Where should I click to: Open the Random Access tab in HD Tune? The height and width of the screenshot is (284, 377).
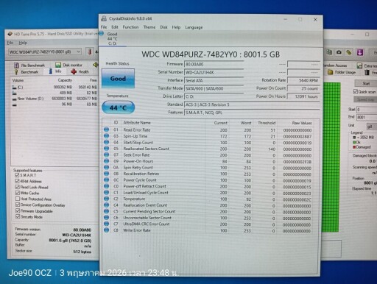336,65
